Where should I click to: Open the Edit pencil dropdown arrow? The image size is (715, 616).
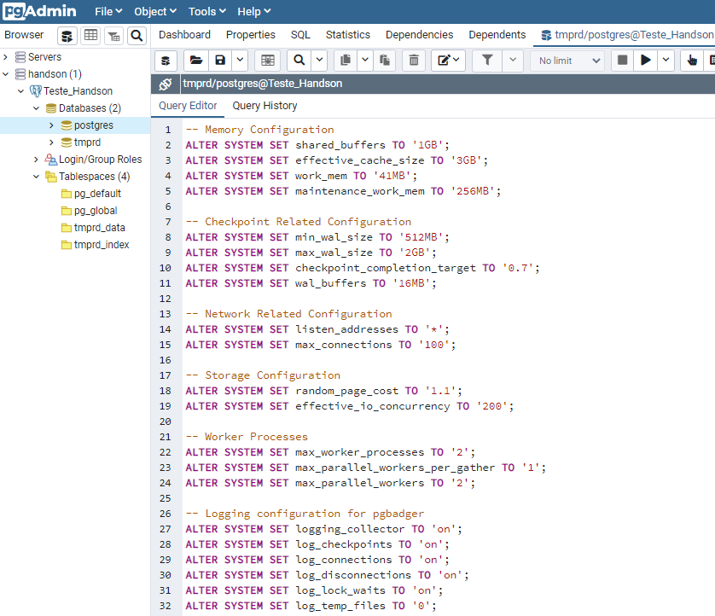click(457, 61)
